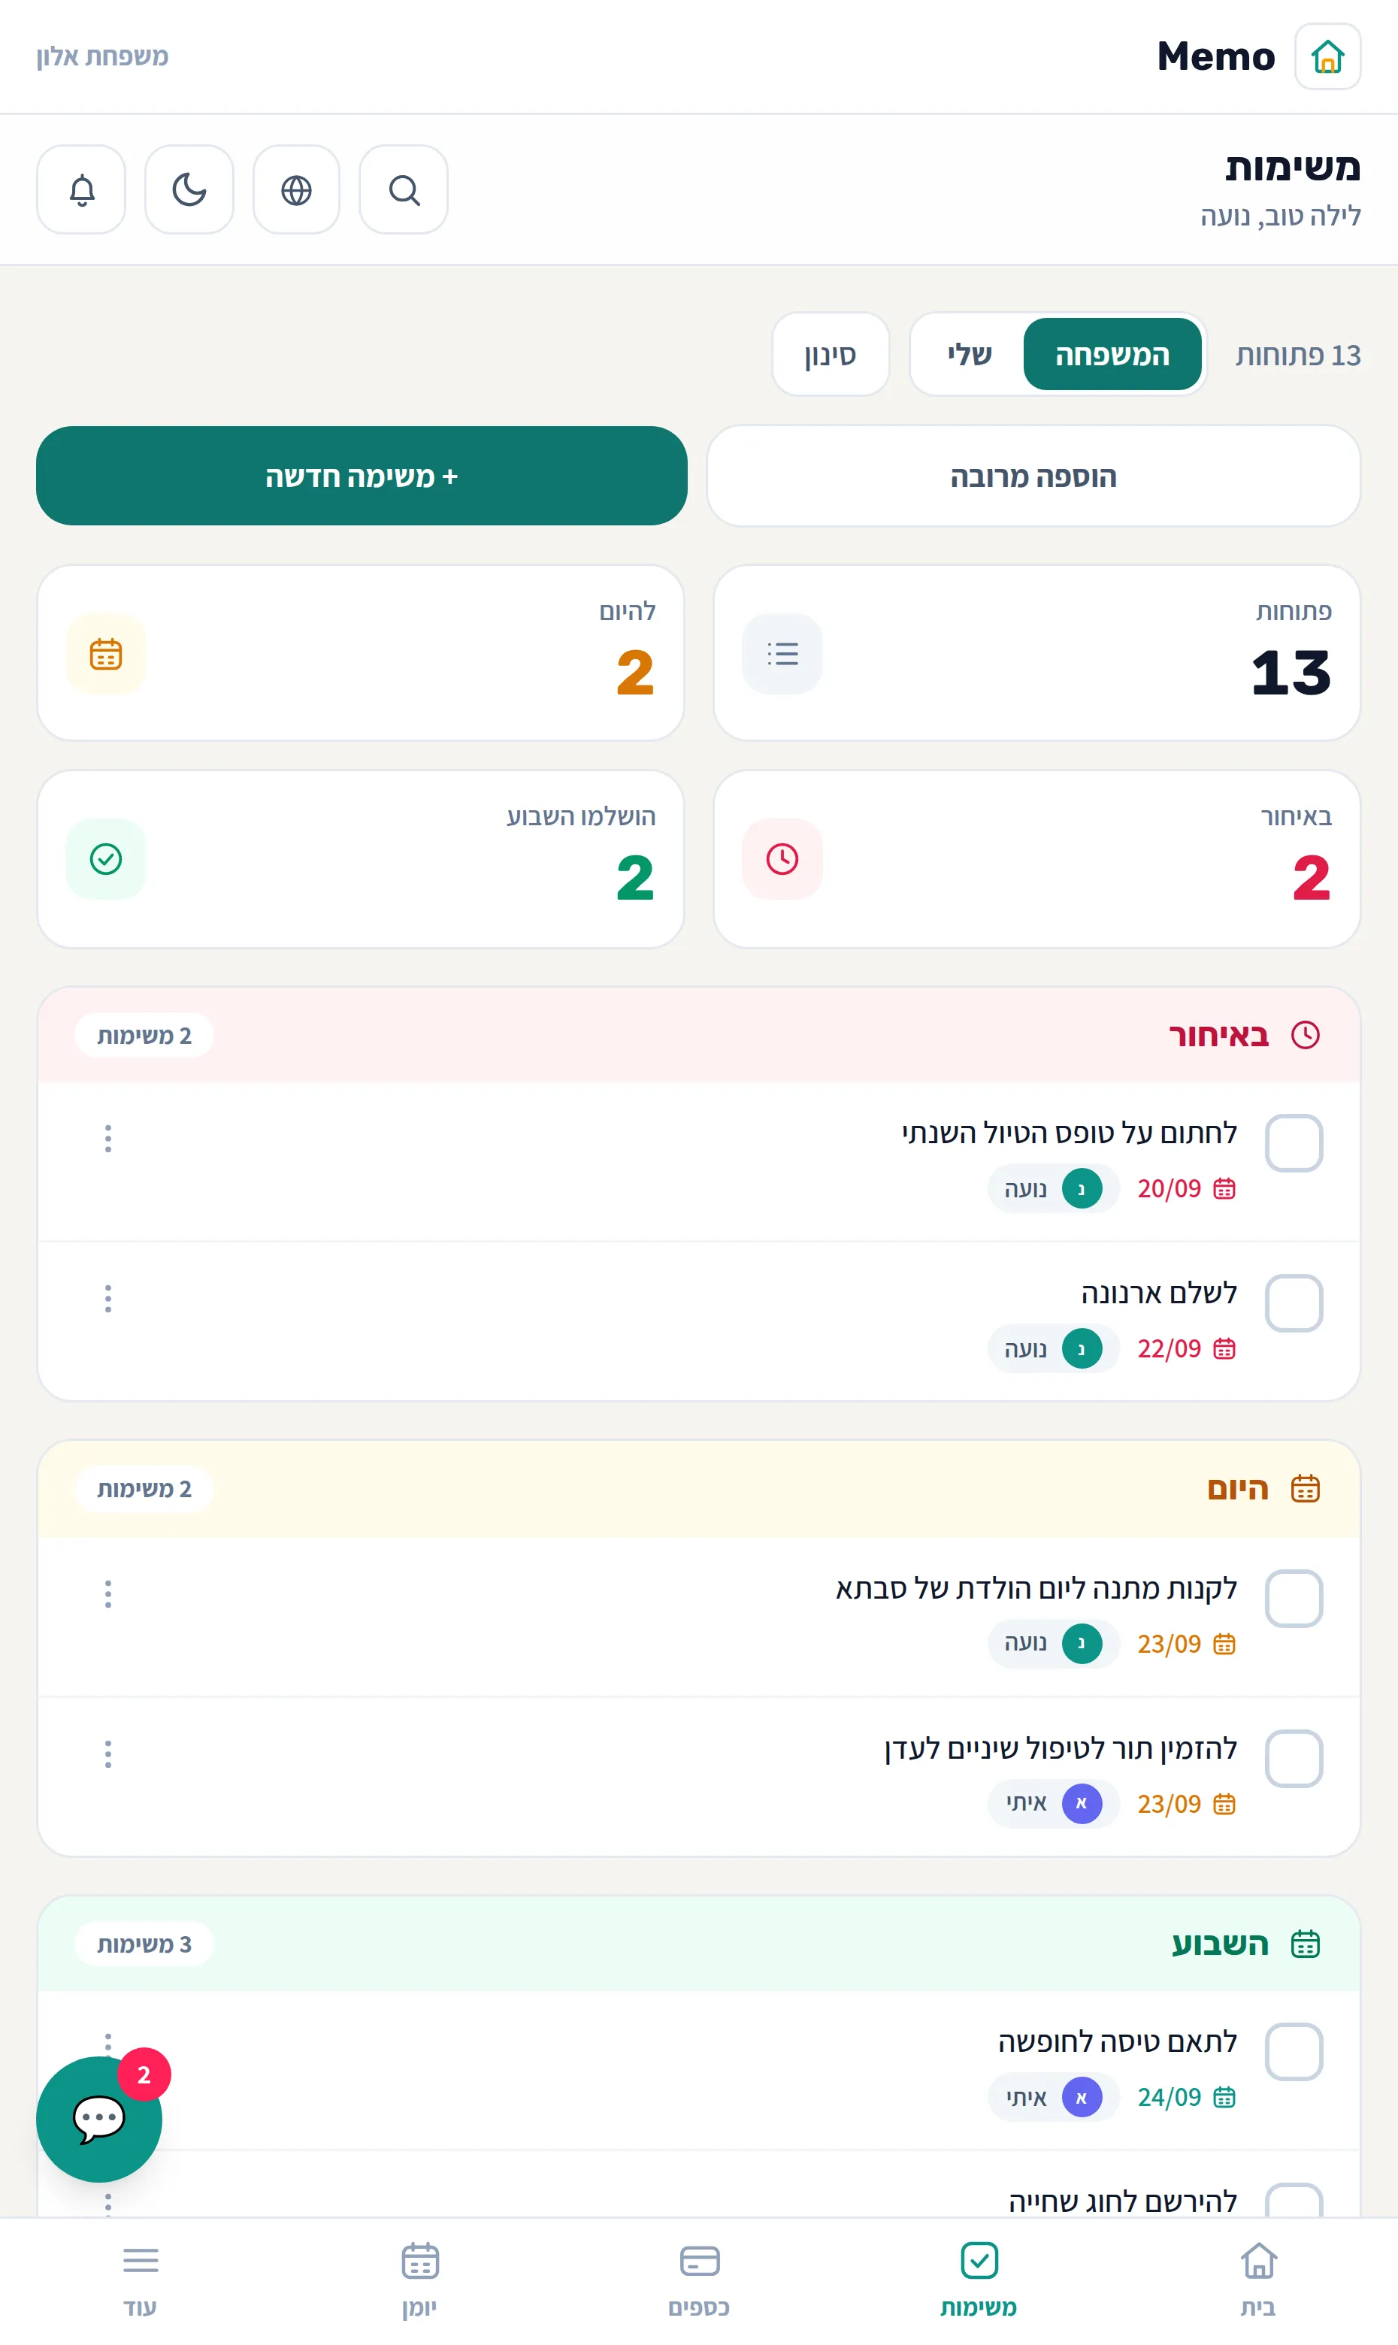The width and height of the screenshot is (1398, 2345).
Task: Mark לתאם טיסה לחופשה as done
Action: click(x=1294, y=2051)
